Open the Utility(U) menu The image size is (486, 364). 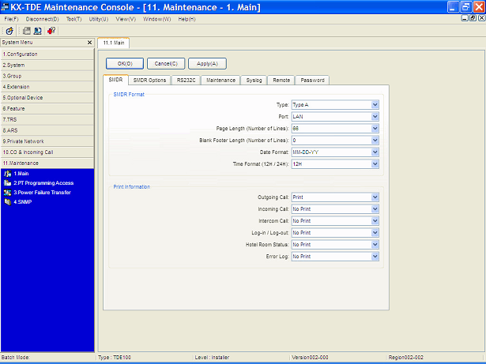coord(99,18)
